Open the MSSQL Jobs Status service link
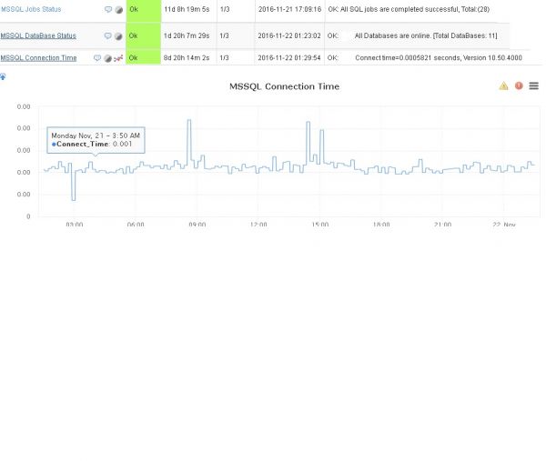This screenshot has width=546, height=461. [32, 9]
